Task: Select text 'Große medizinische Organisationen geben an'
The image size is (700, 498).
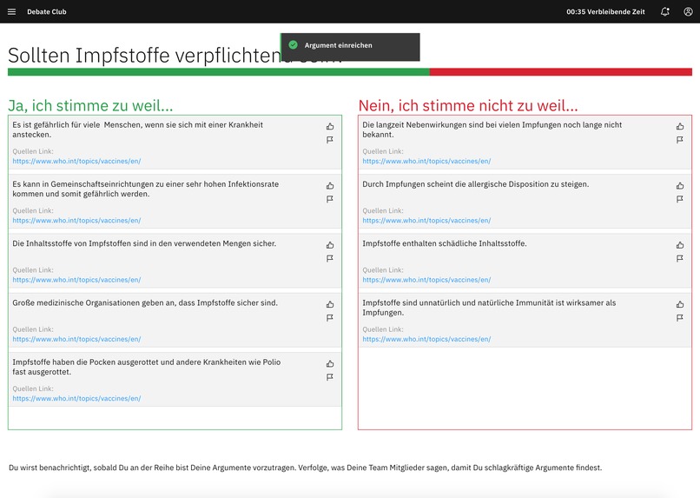Action: (x=93, y=302)
